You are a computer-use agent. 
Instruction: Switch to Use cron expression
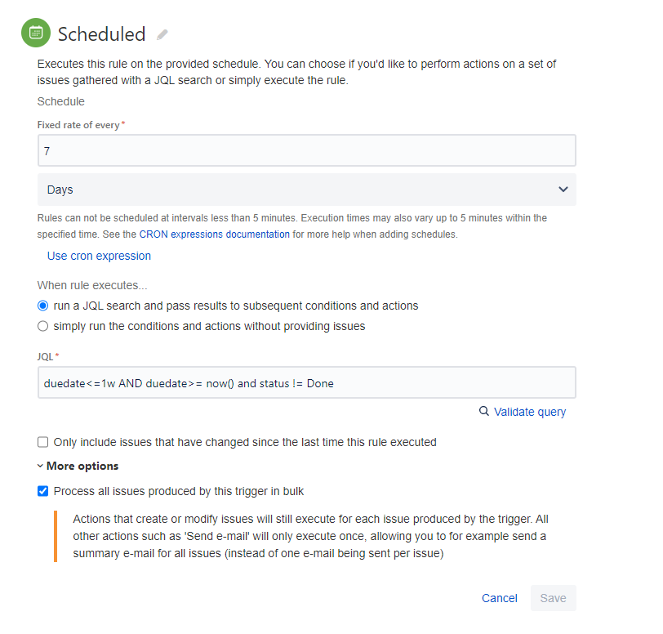tap(99, 256)
